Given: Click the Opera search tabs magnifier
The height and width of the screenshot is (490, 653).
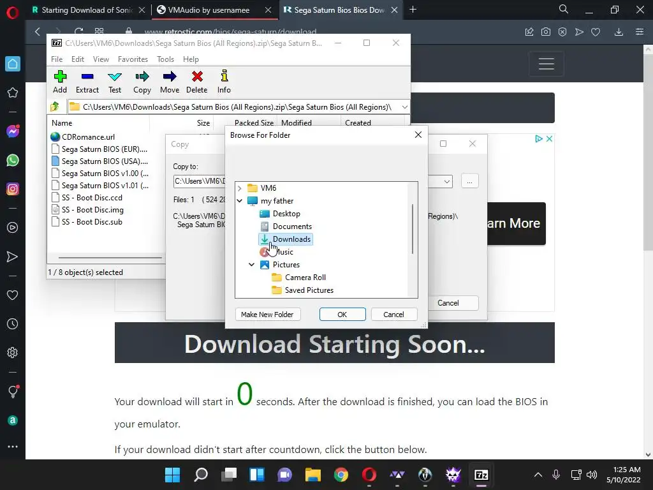Looking at the screenshot, I should (564, 9).
